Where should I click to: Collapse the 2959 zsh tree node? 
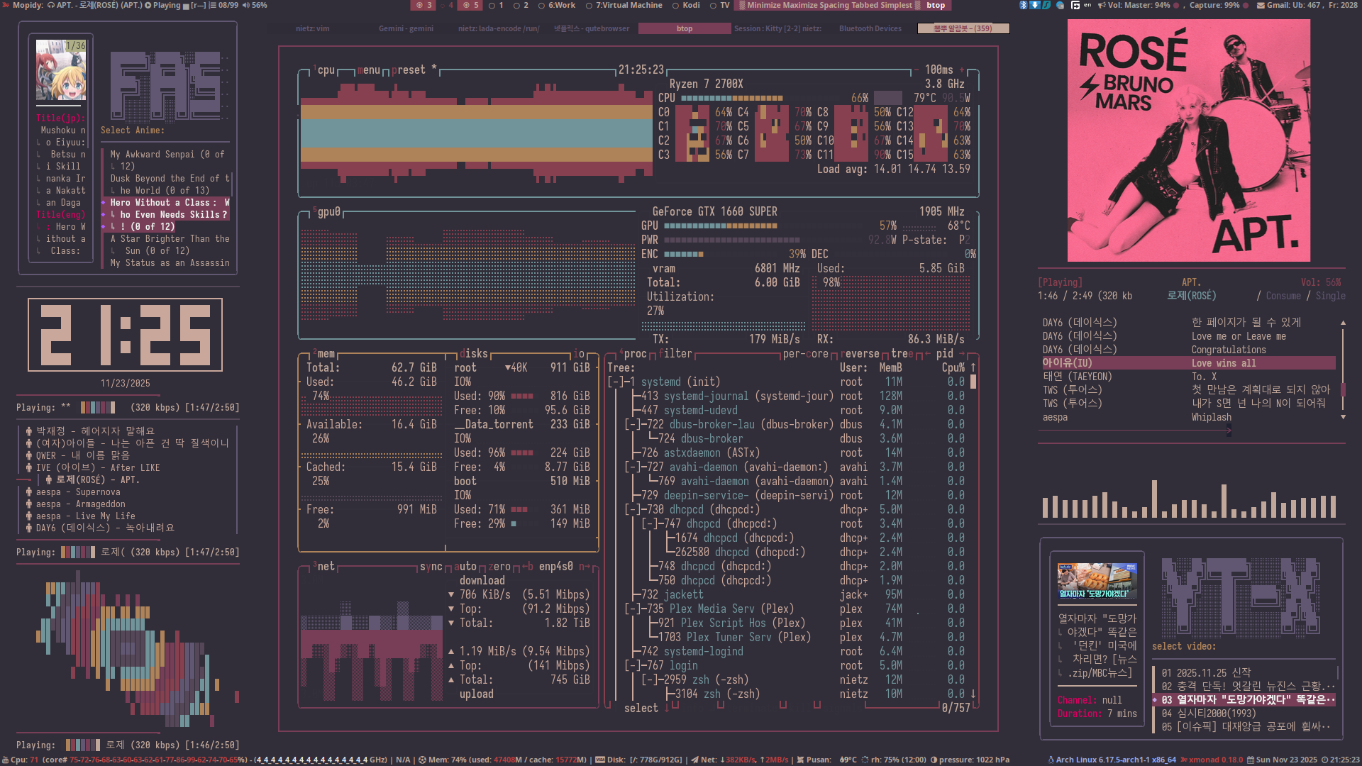pos(650,679)
